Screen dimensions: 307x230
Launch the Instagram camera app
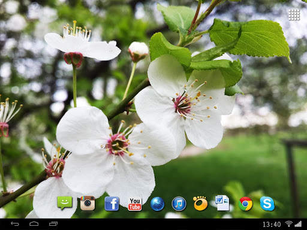click(x=88, y=203)
